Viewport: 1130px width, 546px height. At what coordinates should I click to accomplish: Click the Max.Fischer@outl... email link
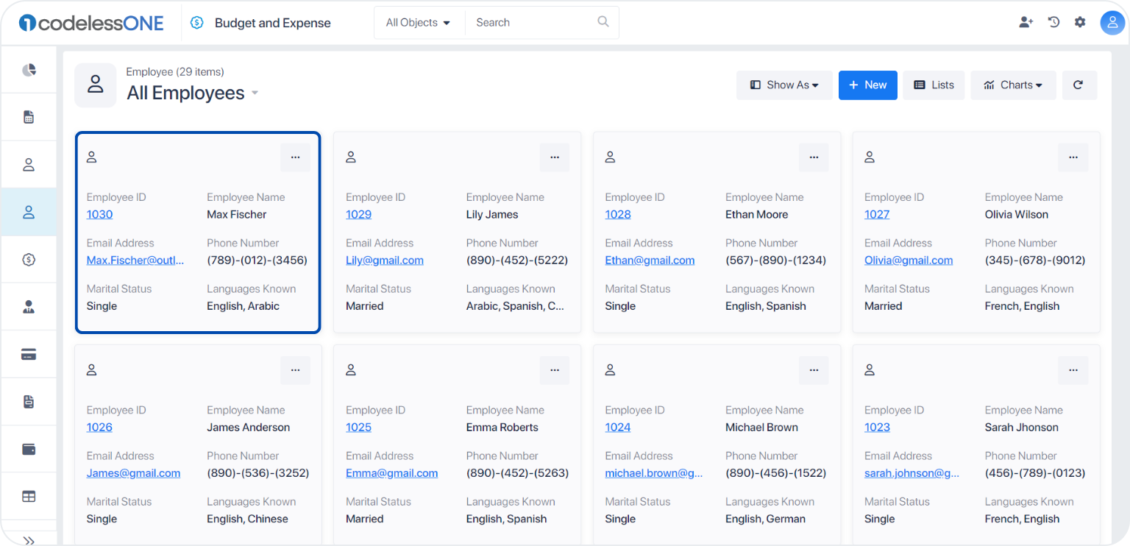coord(135,260)
